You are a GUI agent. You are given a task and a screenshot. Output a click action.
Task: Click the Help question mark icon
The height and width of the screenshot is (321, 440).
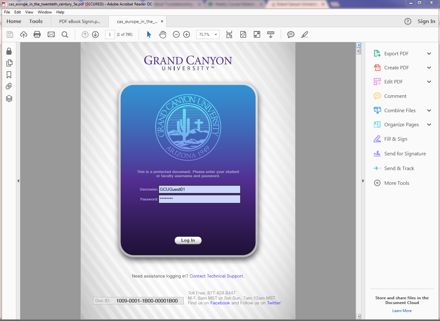pos(408,21)
